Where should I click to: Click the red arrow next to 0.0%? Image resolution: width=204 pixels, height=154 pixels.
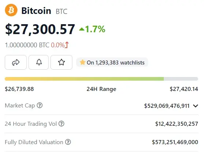pyautogui.click(x=67, y=45)
